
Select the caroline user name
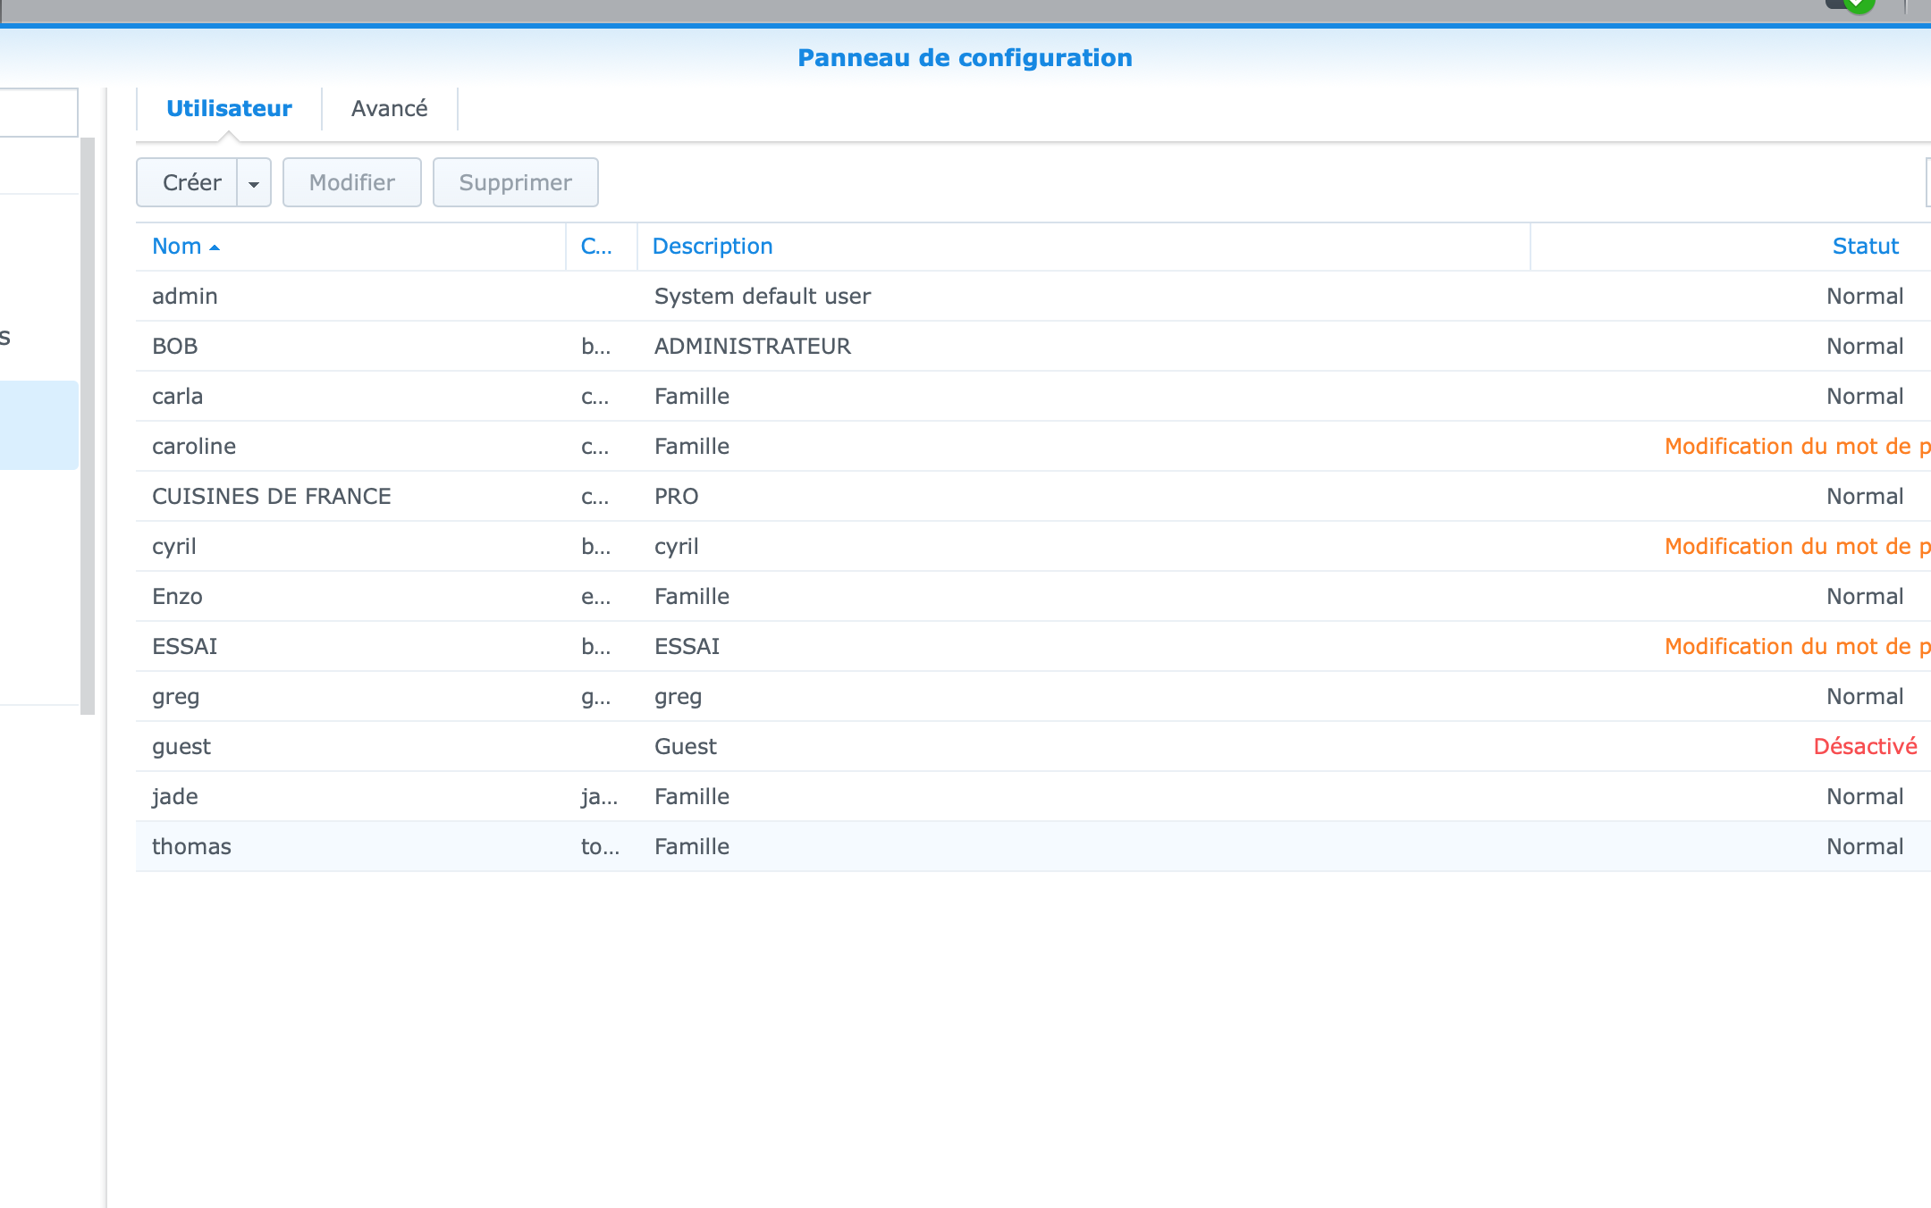pyautogui.click(x=194, y=446)
